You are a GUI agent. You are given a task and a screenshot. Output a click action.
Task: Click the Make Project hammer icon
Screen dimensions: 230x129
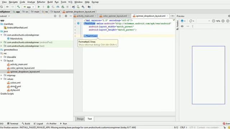coord(18,7)
